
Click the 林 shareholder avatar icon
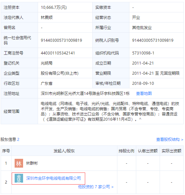(x=19, y=163)
